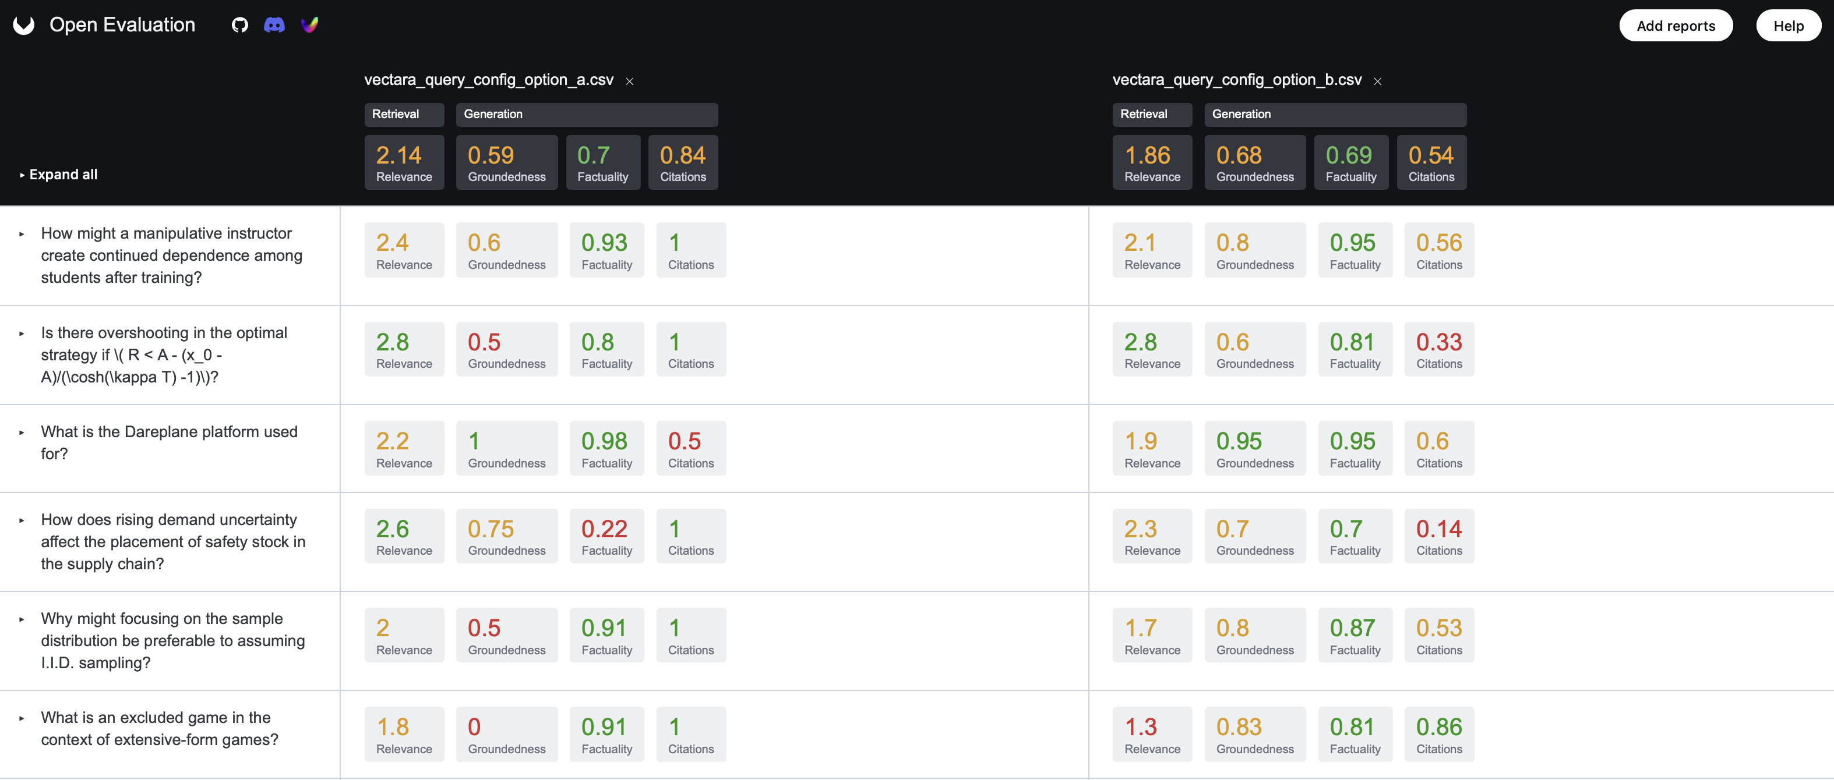Click the Add reports button
This screenshot has height=780, width=1834.
click(1676, 26)
